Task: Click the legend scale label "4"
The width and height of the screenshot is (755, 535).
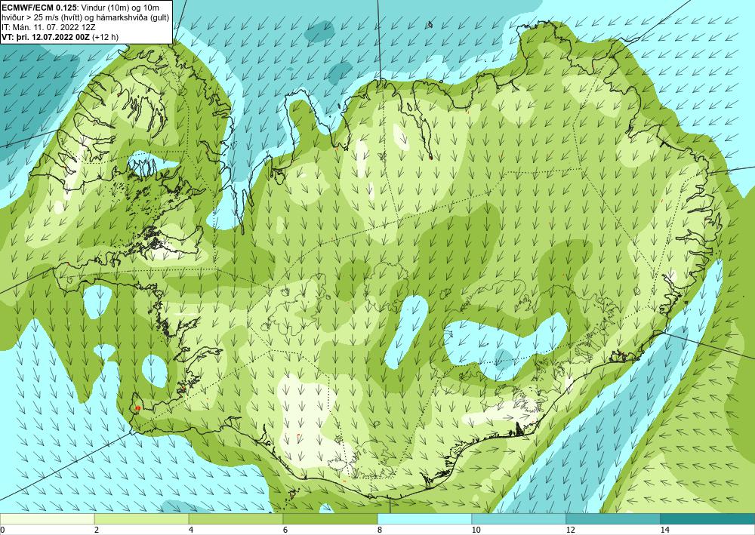Action: click(191, 530)
